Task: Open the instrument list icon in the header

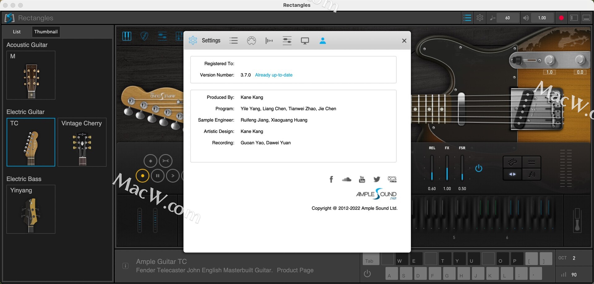Action: point(467,18)
